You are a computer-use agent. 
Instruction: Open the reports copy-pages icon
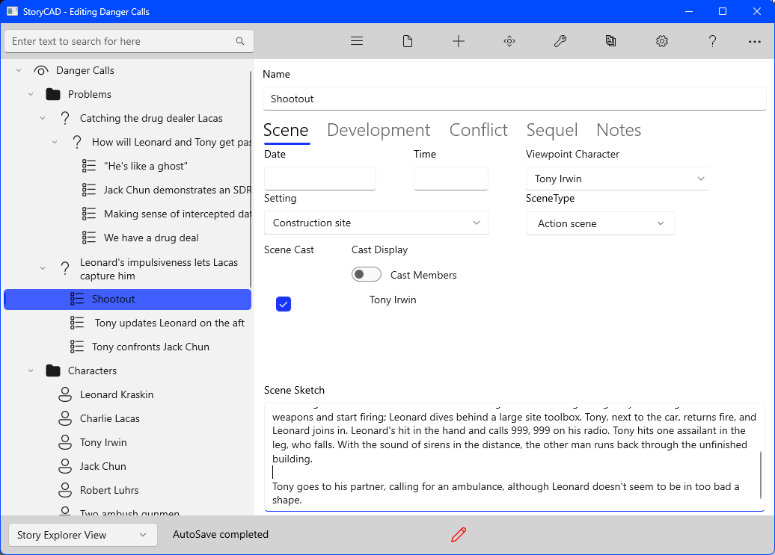pos(611,41)
